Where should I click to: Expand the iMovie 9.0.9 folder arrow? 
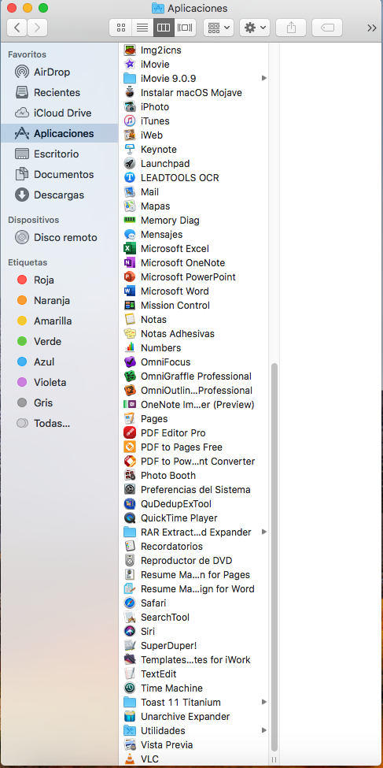pos(264,78)
